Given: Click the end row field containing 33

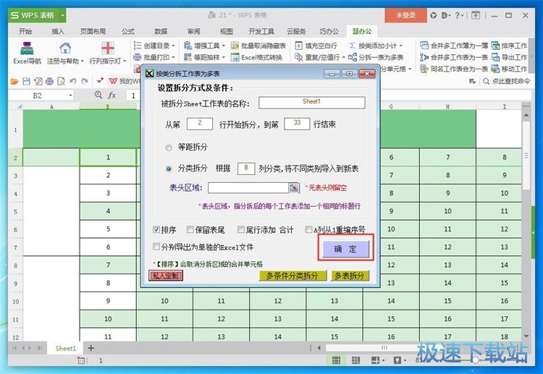Looking at the screenshot, I should [297, 124].
